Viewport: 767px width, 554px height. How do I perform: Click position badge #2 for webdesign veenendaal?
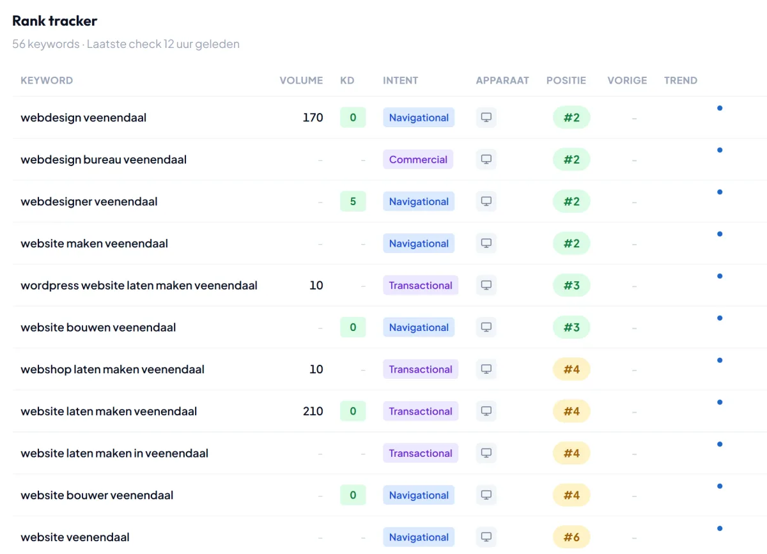[x=571, y=118]
